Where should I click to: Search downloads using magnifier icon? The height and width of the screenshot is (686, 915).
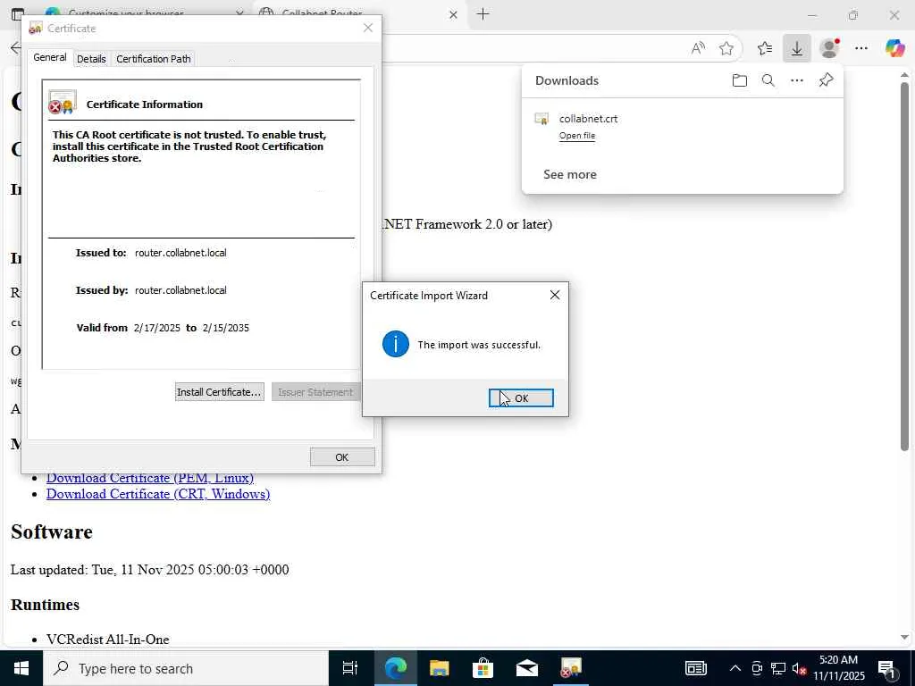(x=768, y=80)
